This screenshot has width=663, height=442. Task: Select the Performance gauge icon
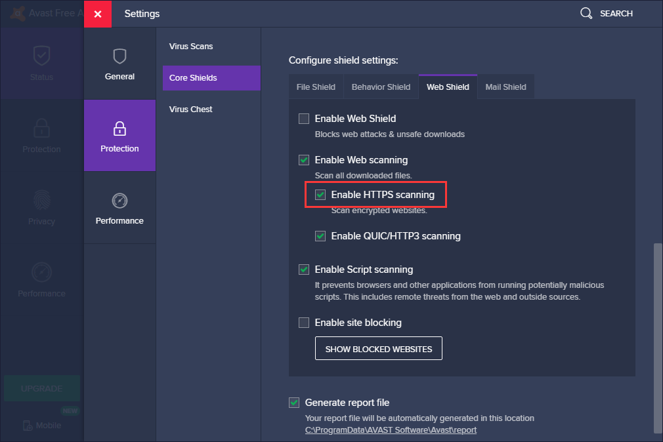pyautogui.click(x=119, y=201)
